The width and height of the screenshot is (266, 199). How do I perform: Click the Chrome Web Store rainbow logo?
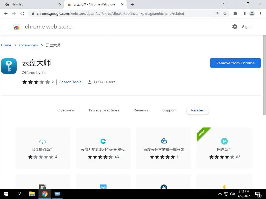click(17, 27)
